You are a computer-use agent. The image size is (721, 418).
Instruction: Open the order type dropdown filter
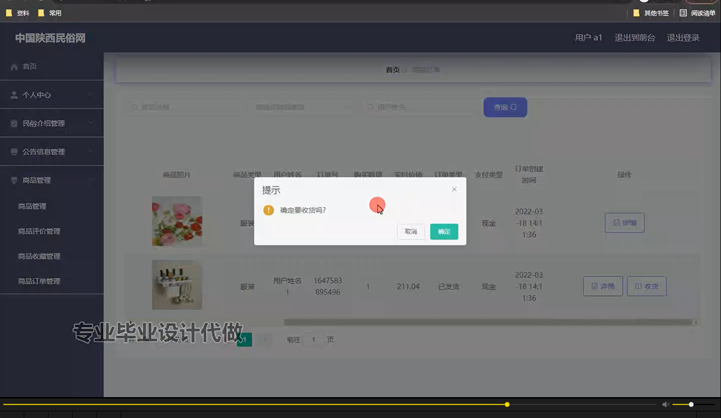[x=303, y=107]
